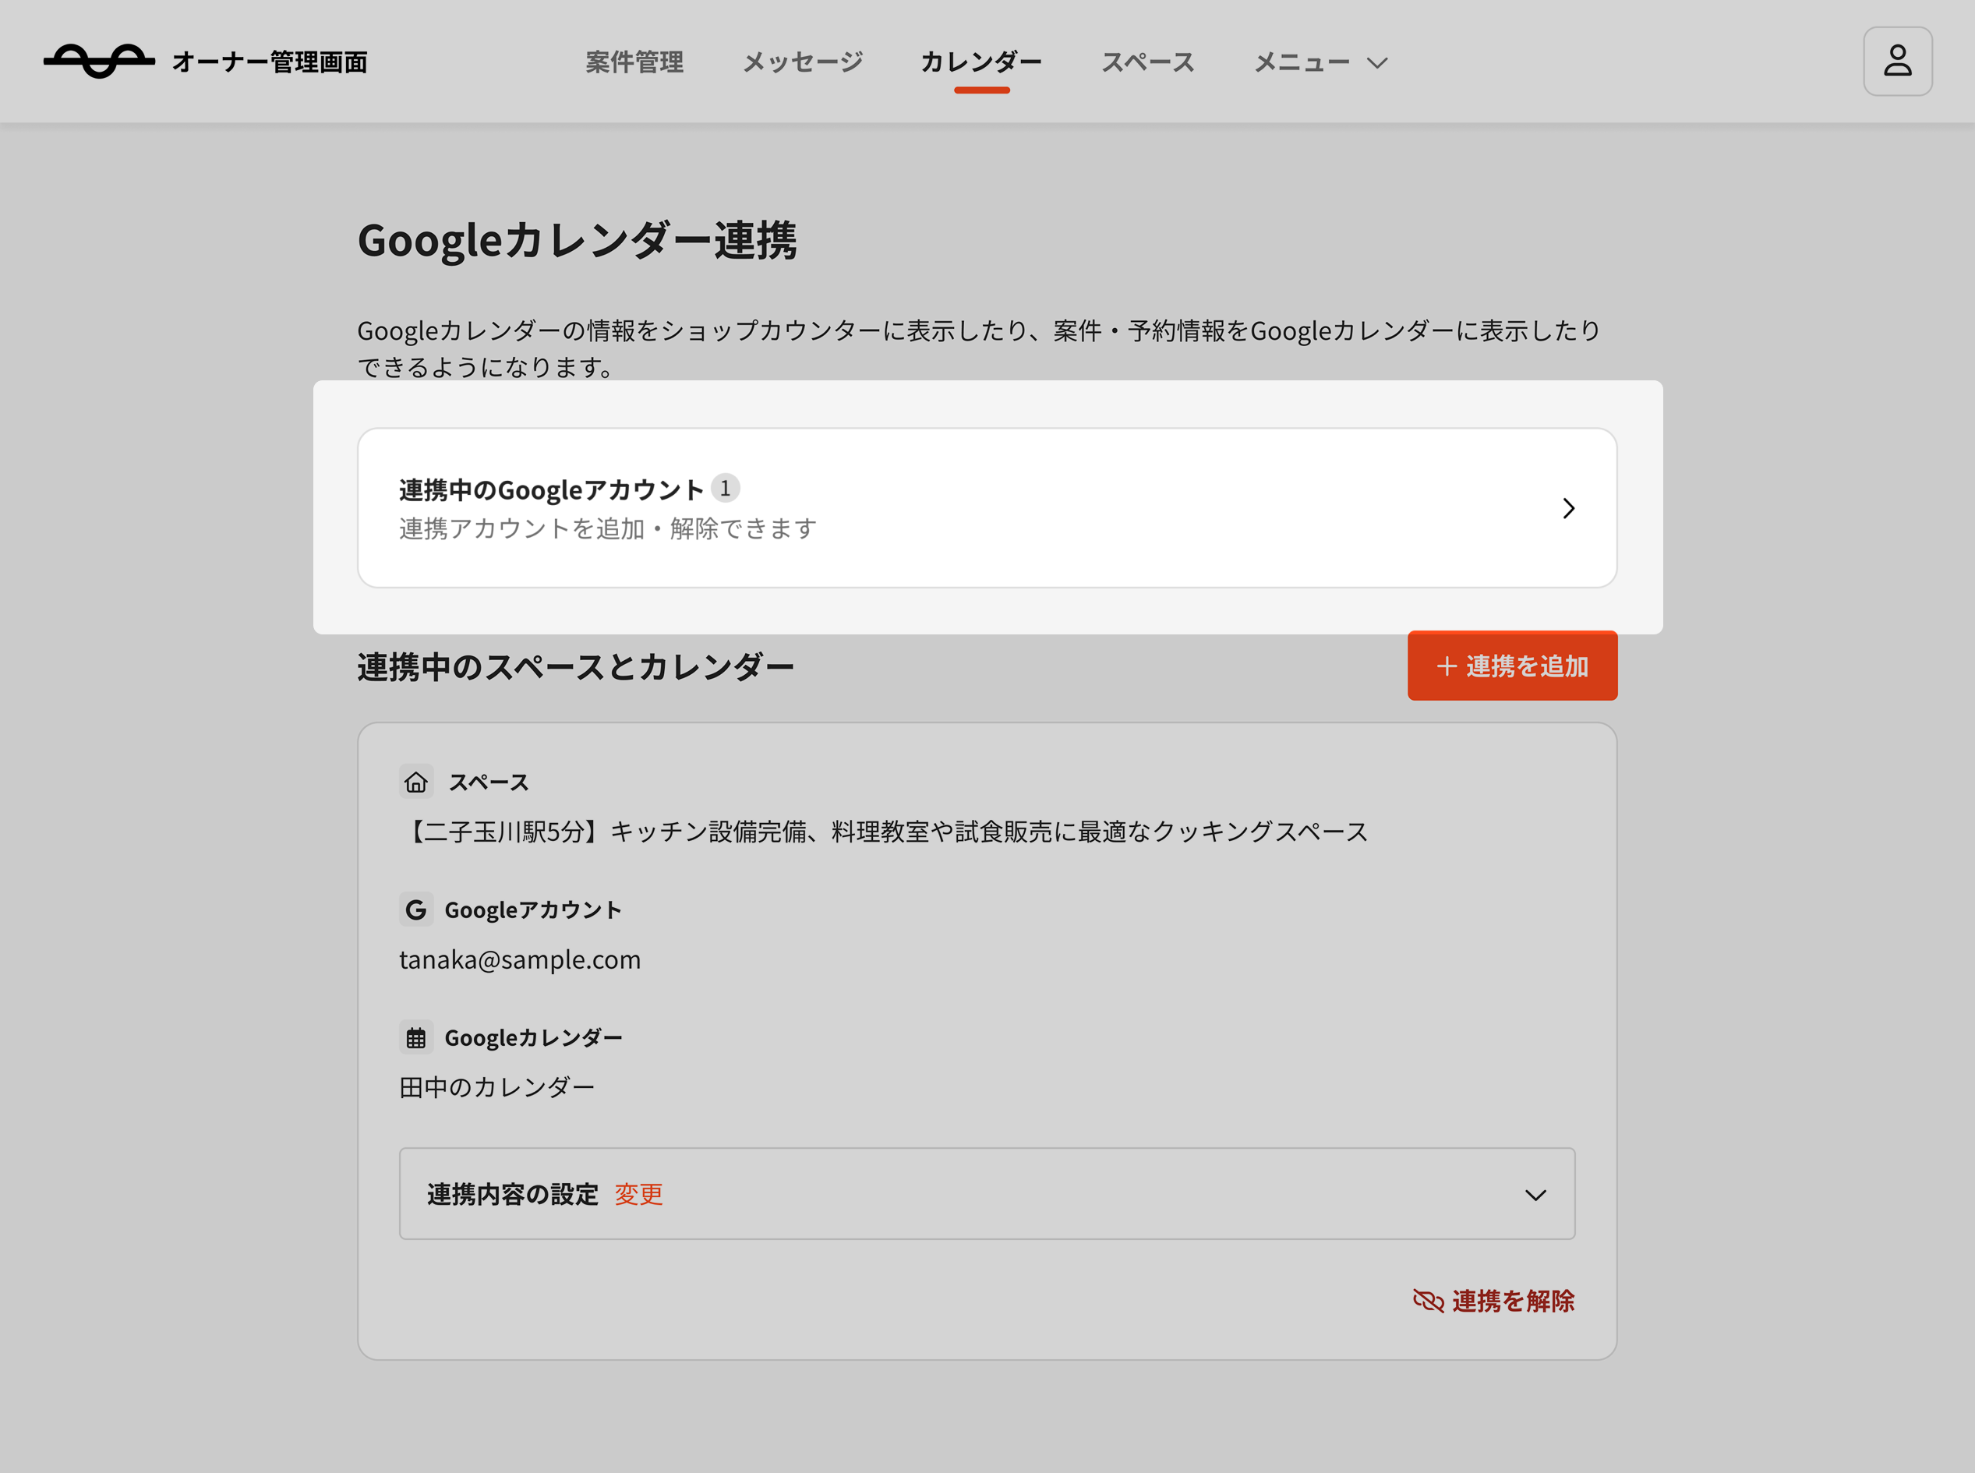Screen dimensions: 1975x1473
Task: Click the chevron on 連携中のGoogleアカウント card
Action: [1569, 508]
